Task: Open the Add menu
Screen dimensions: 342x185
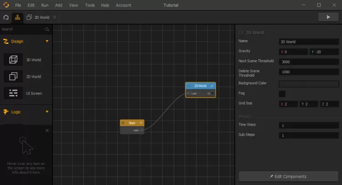Action: point(58,5)
